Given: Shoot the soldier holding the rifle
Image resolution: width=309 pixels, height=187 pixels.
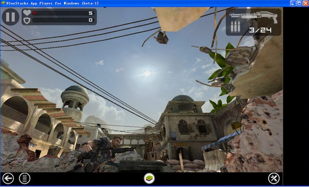Looking at the screenshot, I should point(107,152).
